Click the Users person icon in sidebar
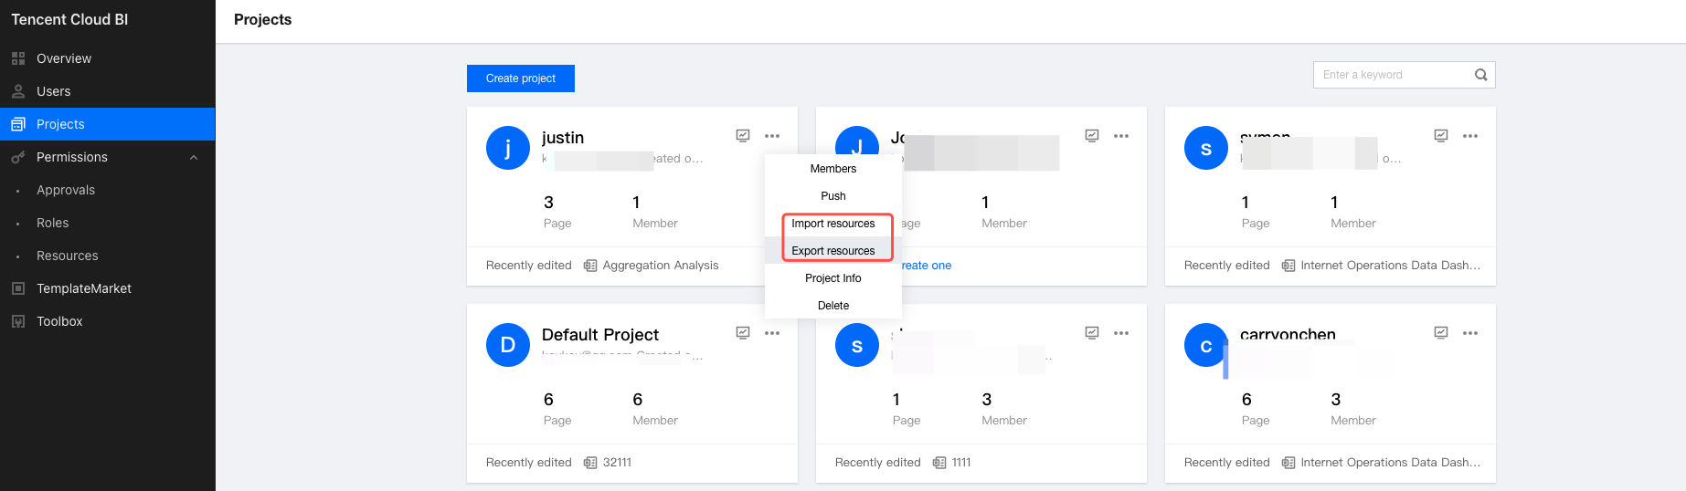The height and width of the screenshot is (491, 1686). [18, 91]
